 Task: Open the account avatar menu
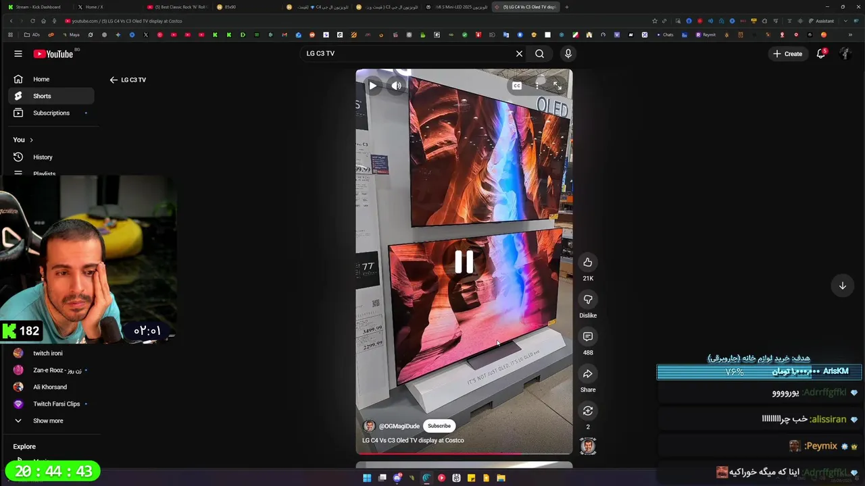point(845,54)
